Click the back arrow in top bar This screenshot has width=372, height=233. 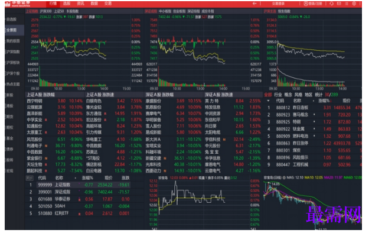coord(254,4)
